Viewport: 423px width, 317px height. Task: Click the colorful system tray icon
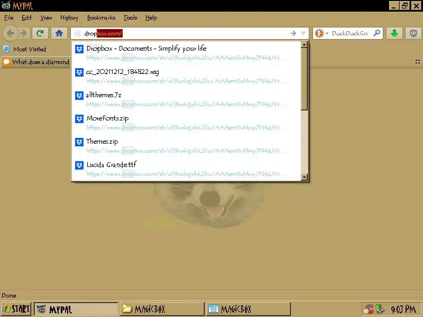pos(368,309)
